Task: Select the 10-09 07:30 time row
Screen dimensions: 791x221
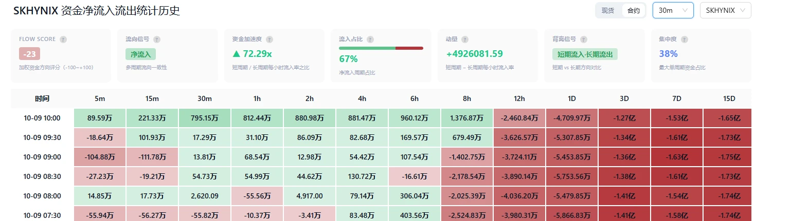Action: pos(381,214)
